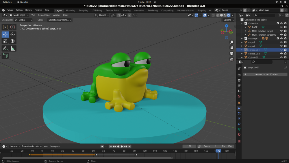
Task: Click the zoom magnifier viewport button
Action: 232,42
